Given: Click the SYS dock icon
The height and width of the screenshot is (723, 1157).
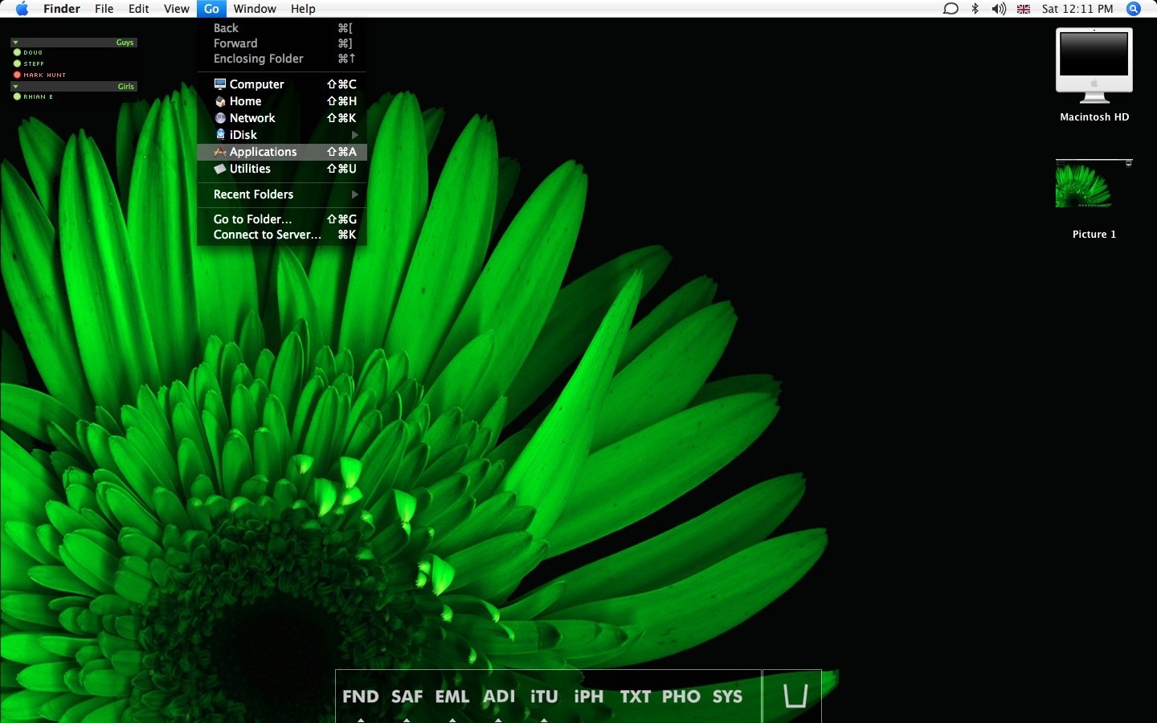Looking at the screenshot, I should pyautogui.click(x=728, y=696).
